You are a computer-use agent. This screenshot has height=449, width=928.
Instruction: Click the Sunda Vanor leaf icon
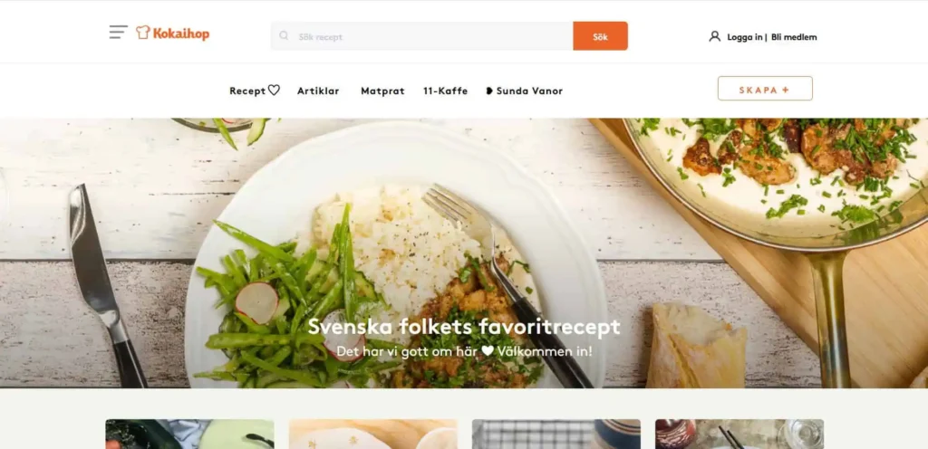(x=489, y=91)
